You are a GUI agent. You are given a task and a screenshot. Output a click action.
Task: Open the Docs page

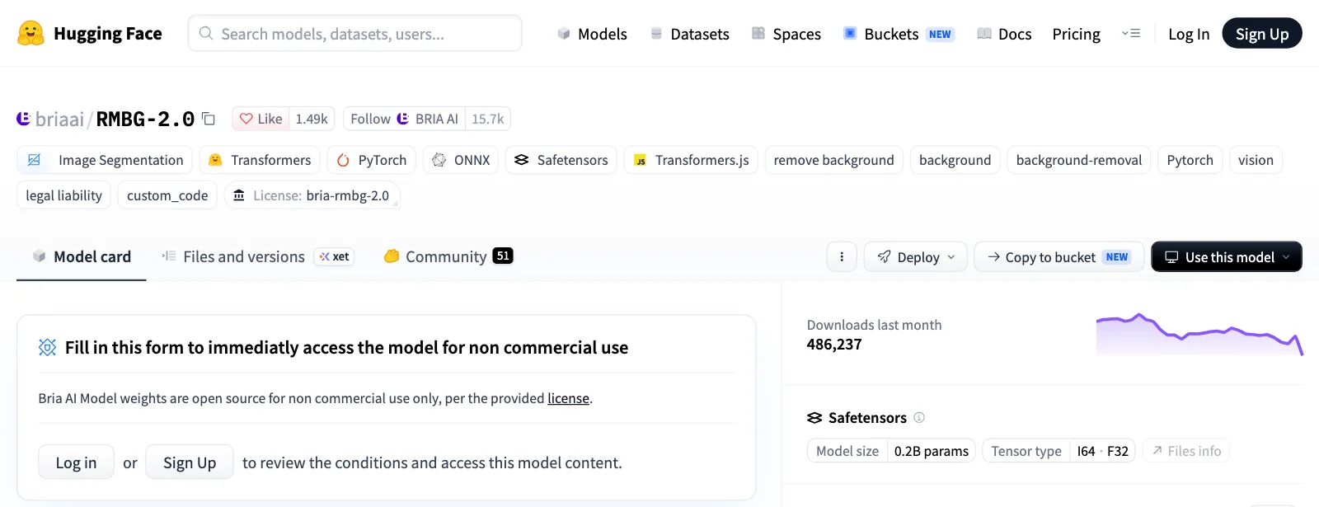tap(1004, 34)
